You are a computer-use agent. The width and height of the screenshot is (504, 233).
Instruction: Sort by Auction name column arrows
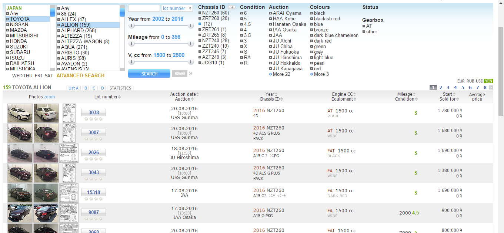point(193,99)
